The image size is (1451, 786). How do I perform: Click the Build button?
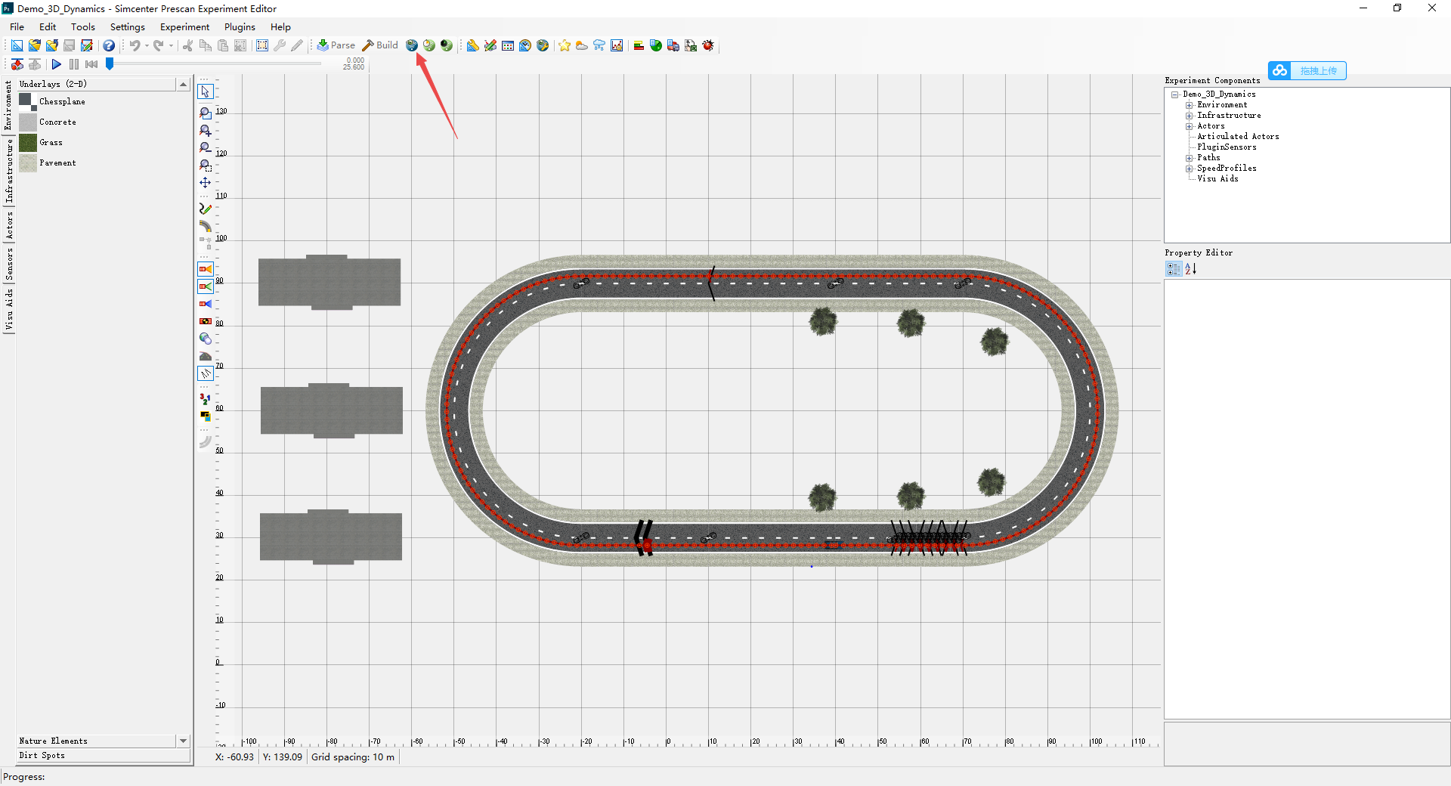[x=380, y=45]
